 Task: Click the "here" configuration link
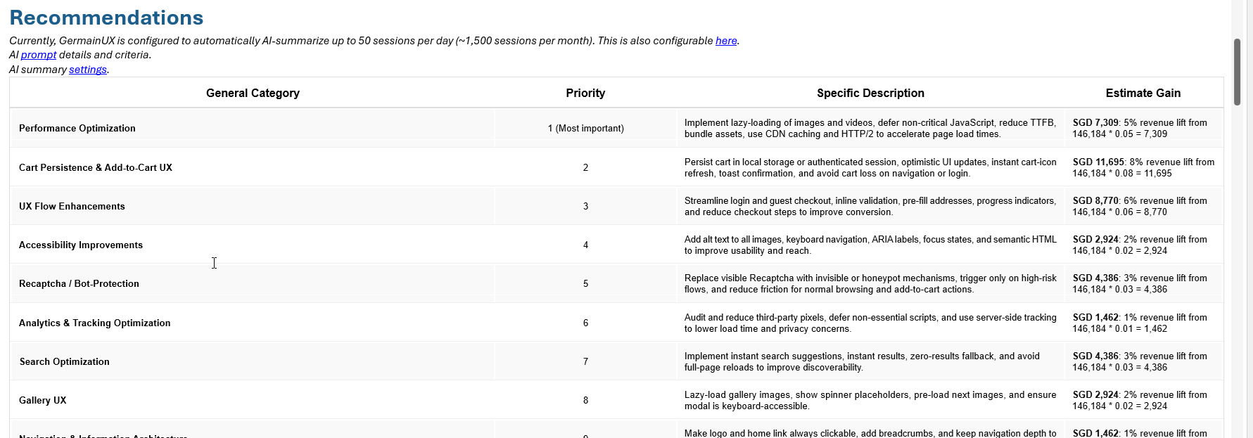[726, 41]
